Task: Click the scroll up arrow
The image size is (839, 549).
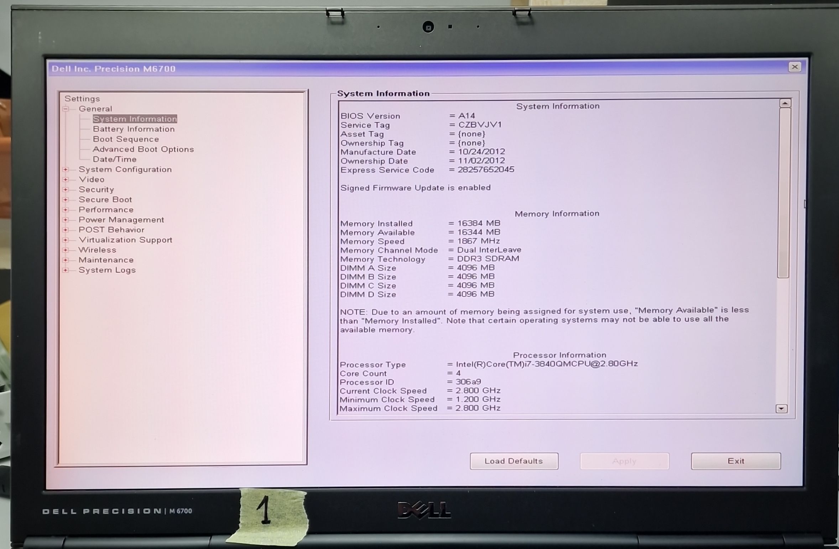Action: click(785, 104)
